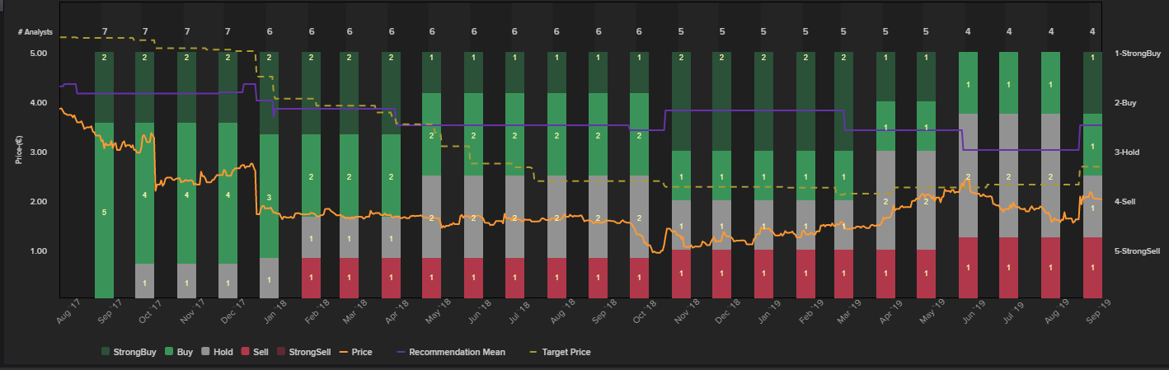
Task: Click the # Analysts header label
Action: [35, 32]
